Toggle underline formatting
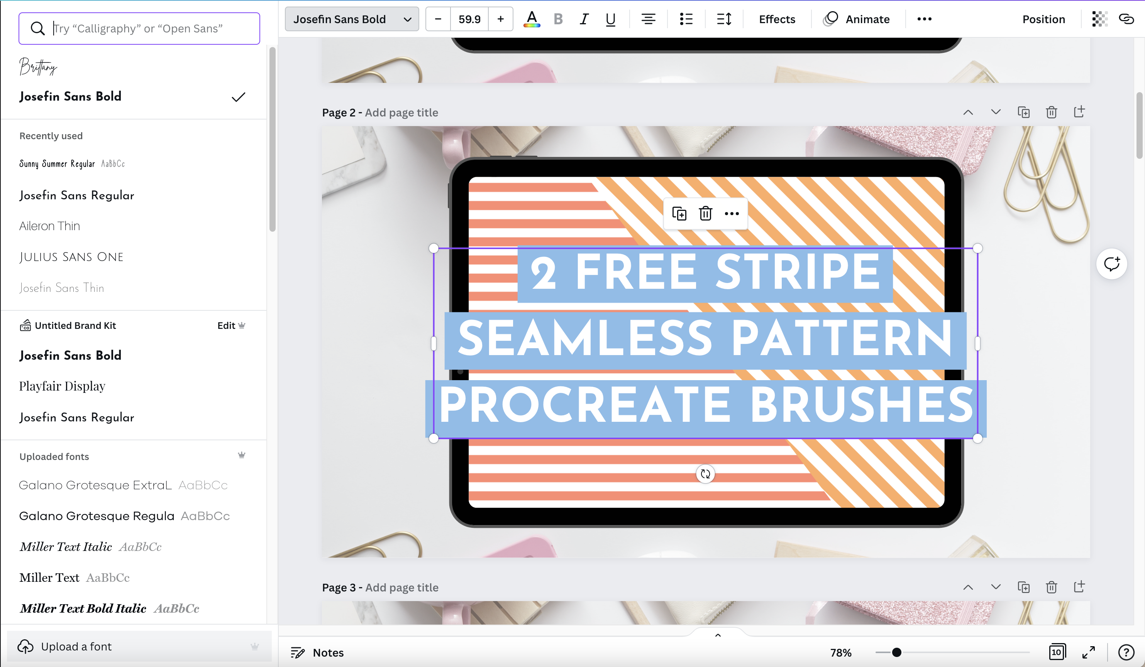Viewport: 1145px width, 667px height. click(x=610, y=19)
